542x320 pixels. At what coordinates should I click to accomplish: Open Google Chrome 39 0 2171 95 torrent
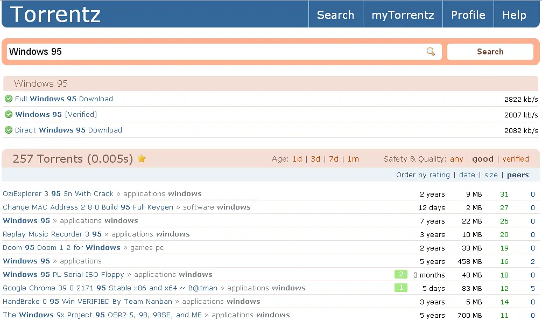coord(110,288)
